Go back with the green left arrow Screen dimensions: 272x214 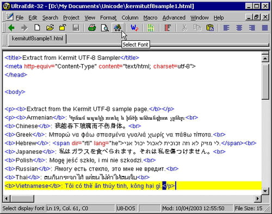tap(11, 28)
